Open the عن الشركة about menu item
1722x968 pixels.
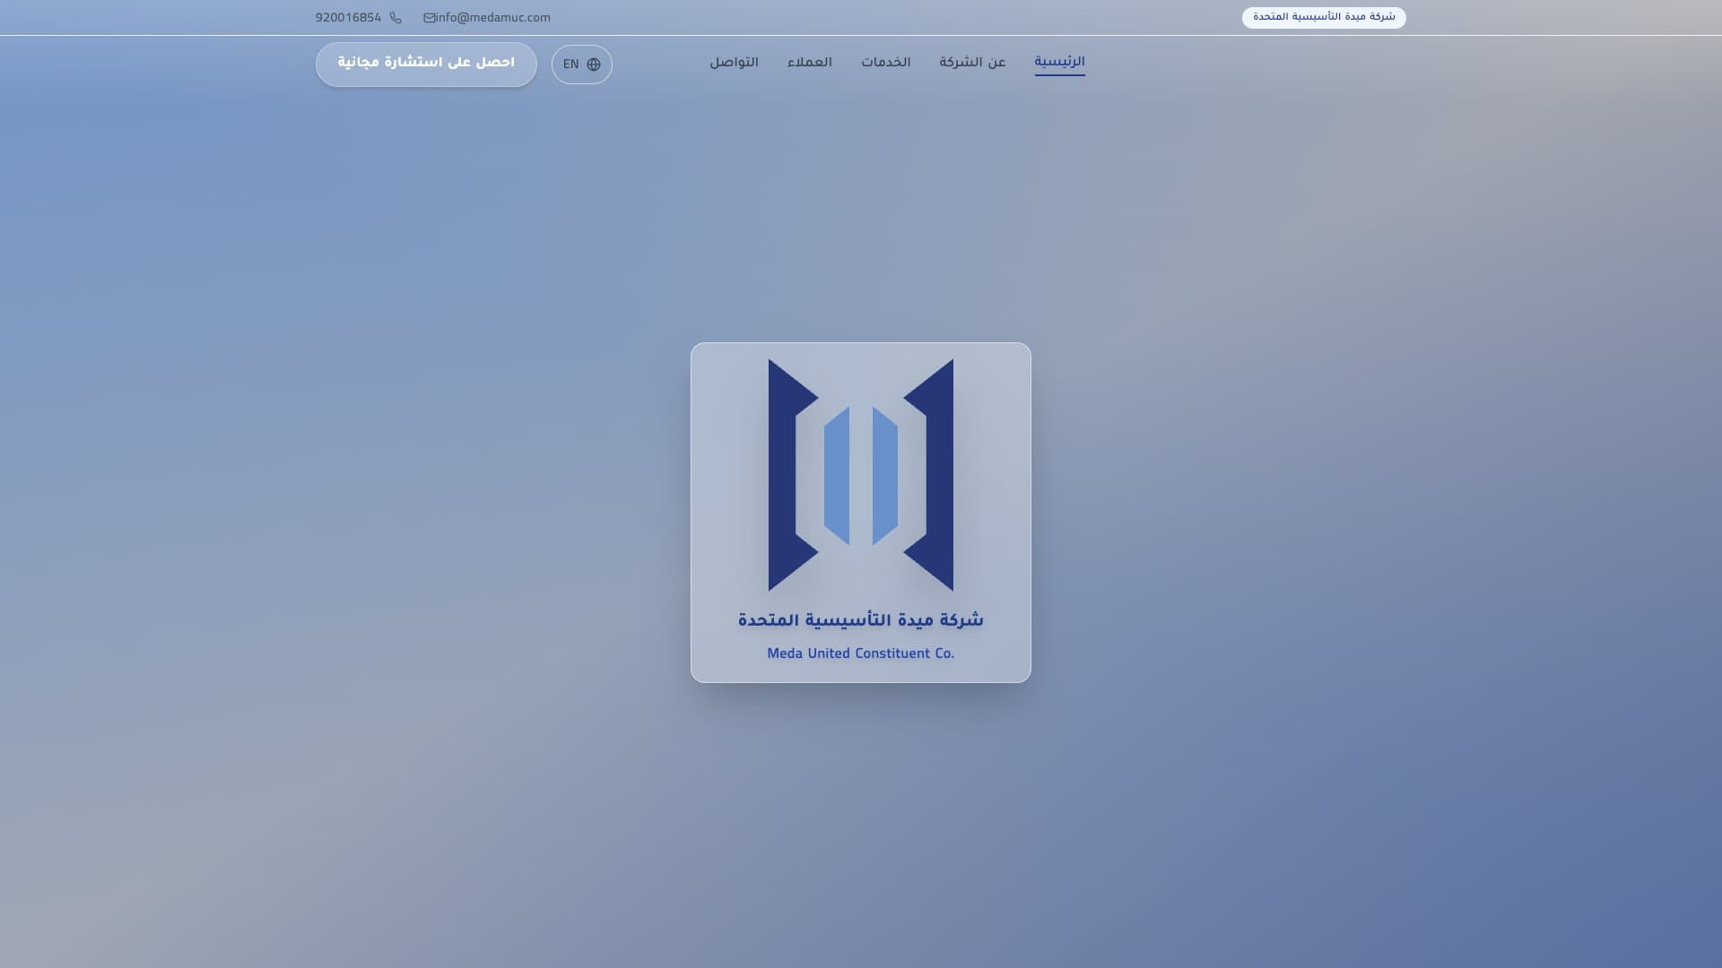pyautogui.click(x=972, y=63)
